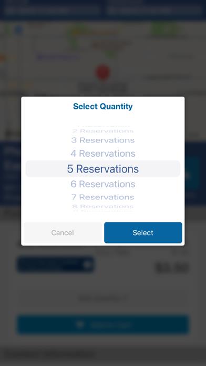Pick 3 Reservations from the wheel

click(103, 140)
